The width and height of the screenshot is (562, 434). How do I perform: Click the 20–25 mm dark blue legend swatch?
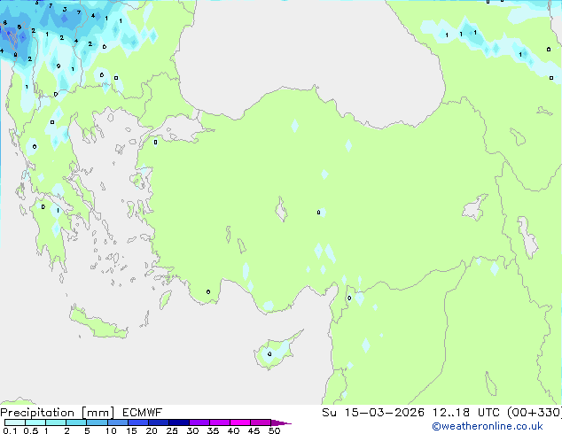coord(159,422)
